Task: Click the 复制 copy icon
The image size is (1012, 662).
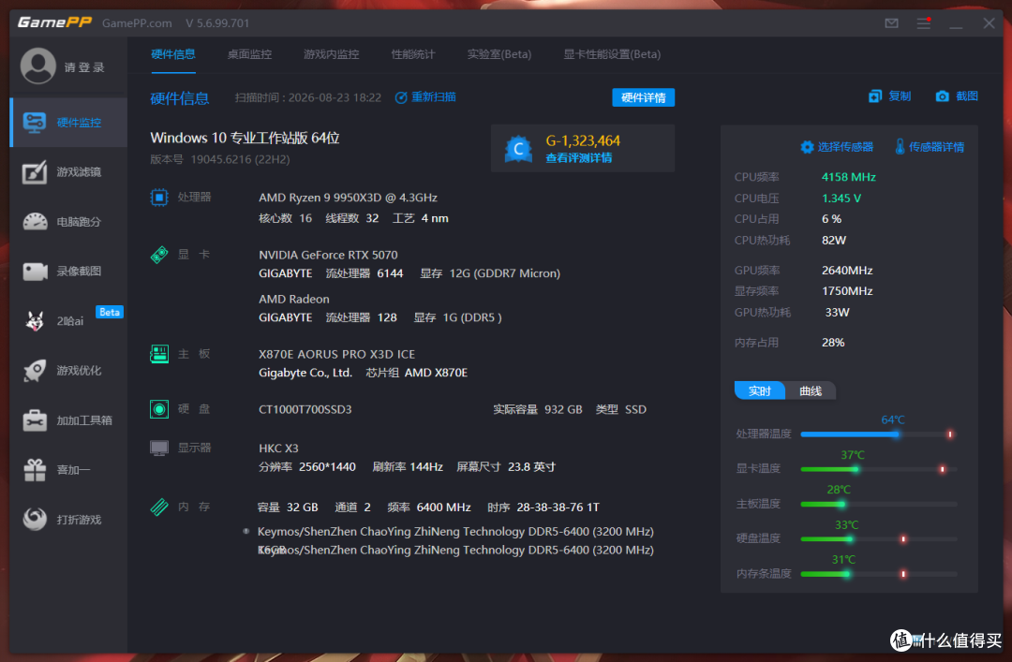Action: [x=875, y=96]
